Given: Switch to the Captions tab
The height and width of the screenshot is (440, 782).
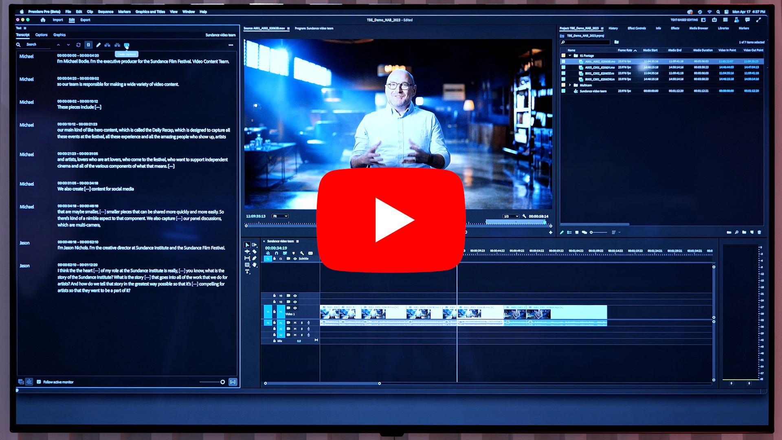Looking at the screenshot, I should point(41,35).
